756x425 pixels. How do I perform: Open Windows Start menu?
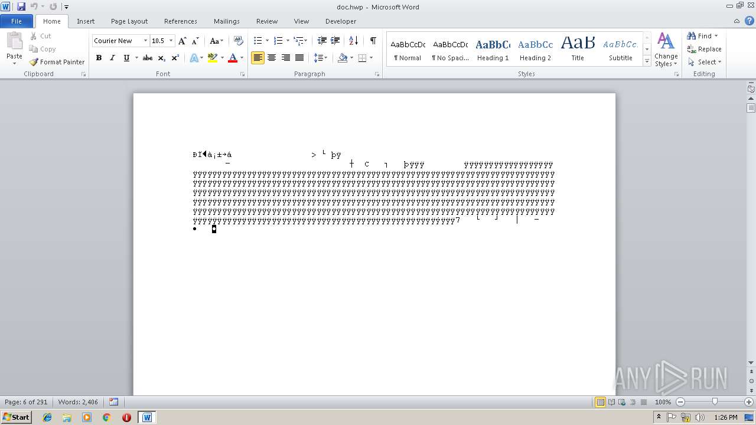(16, 417)
